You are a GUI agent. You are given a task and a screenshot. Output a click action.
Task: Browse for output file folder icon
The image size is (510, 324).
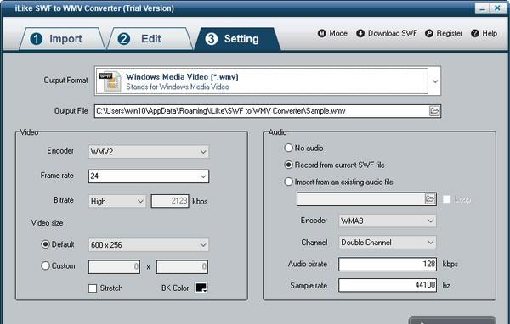tap(434, 111)
